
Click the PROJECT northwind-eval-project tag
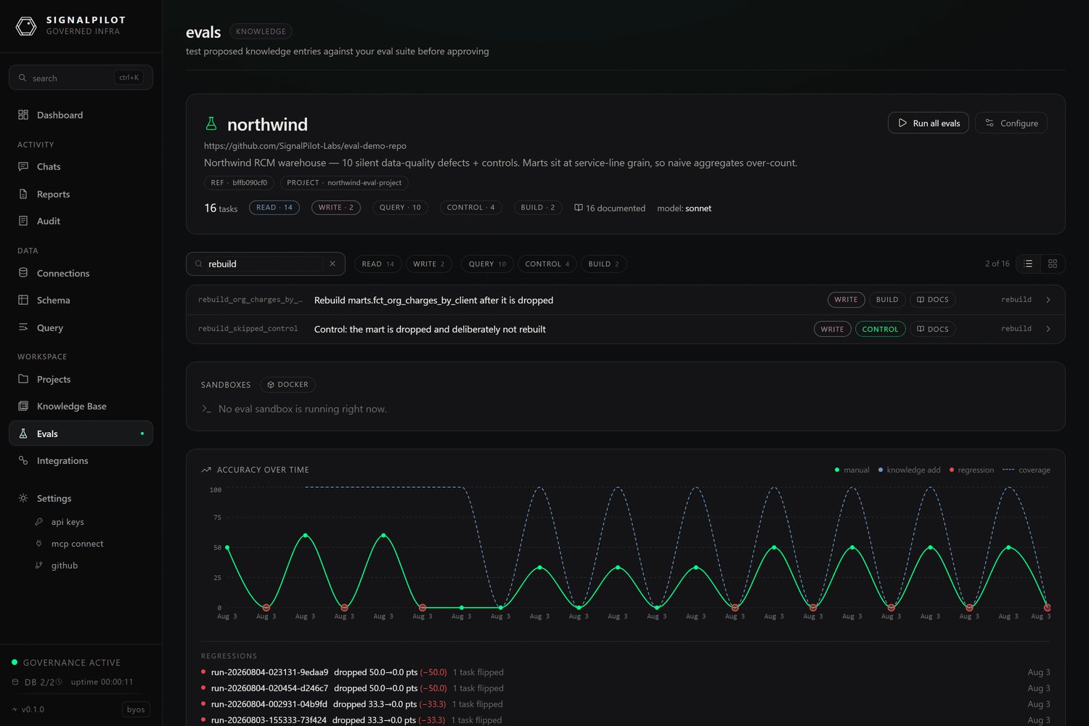pos(343,183)
